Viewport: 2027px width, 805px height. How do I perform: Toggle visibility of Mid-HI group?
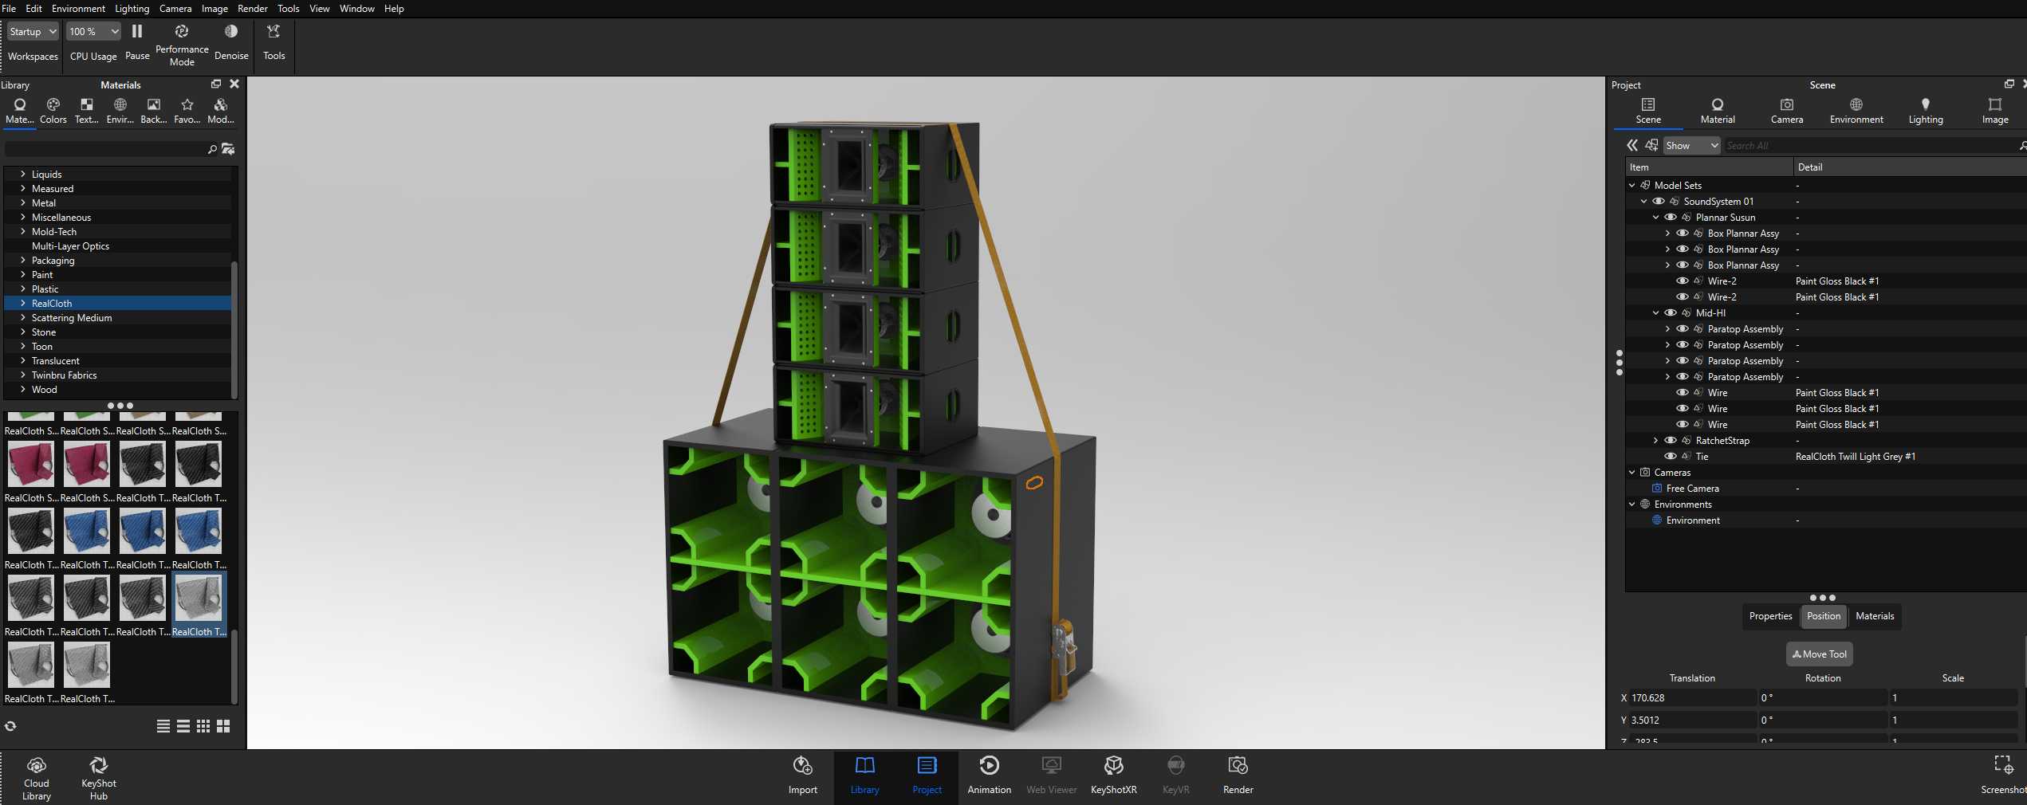pos(1671,313)
